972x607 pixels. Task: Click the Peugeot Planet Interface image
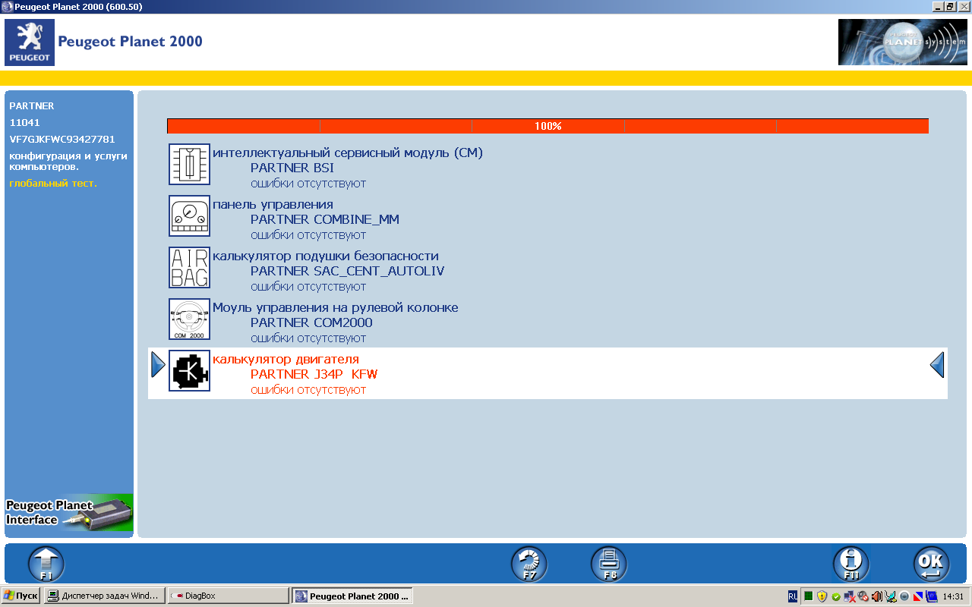point(69,513)
